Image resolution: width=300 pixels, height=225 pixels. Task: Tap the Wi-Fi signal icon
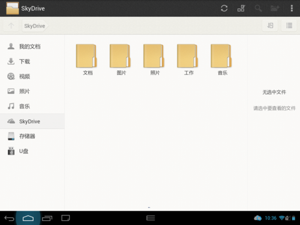tap(282, 218)
